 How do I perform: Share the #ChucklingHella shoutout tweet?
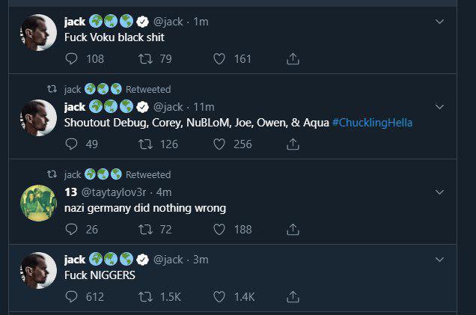pos(293,144)
